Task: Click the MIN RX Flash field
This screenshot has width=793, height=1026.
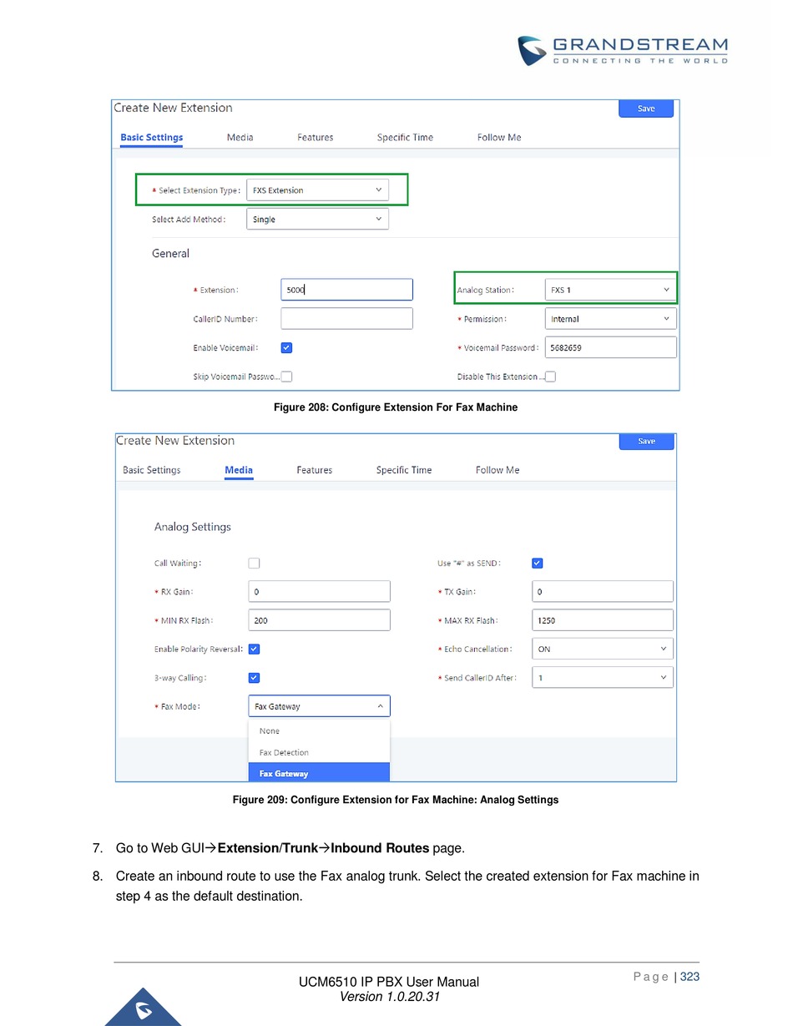Action: pos(320,620)
